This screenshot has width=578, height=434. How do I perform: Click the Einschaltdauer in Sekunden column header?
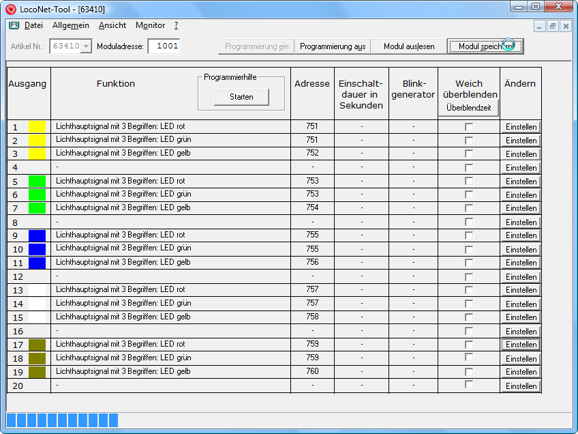pyautogui.click(x=361, y=94)
